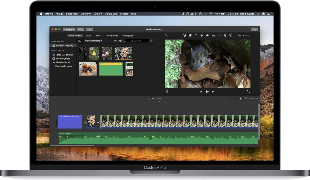Click Time Machine icon in menu bar
Image resolution: width=310 pixels, height=180 pixels.
(200, 14)
